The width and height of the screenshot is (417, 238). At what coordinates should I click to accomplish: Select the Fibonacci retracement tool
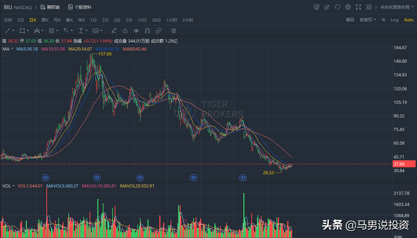(51, 31)
